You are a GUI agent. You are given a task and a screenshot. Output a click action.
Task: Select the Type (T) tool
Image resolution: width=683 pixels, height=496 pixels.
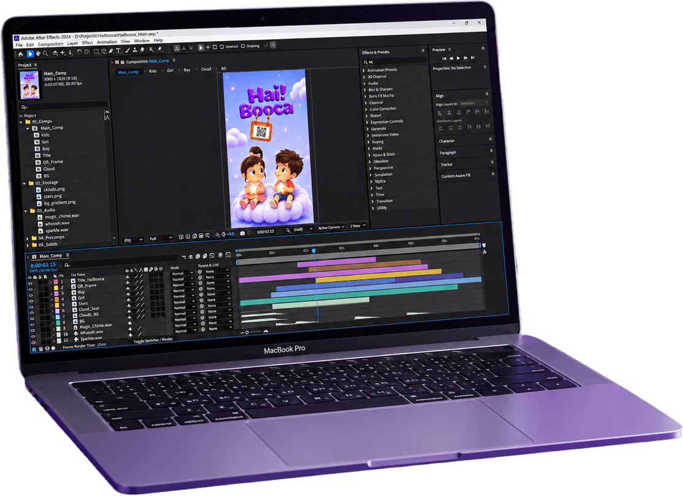click(118, 51)
